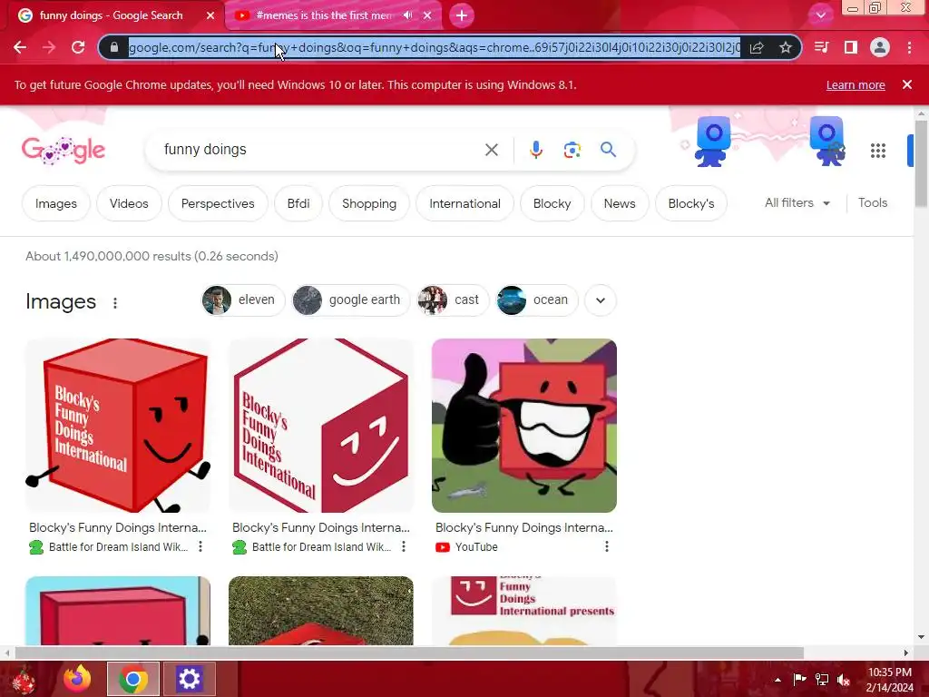Reload the Google search page

(78, 47)
